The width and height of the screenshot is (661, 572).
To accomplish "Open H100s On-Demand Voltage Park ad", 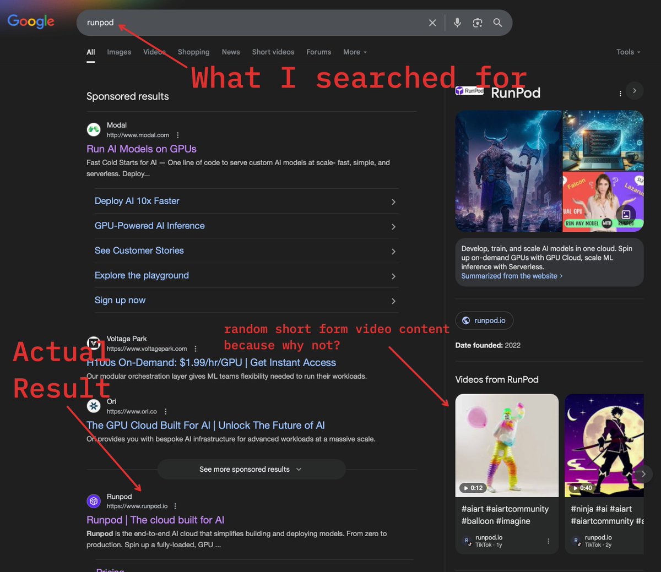I will point(212,362).
